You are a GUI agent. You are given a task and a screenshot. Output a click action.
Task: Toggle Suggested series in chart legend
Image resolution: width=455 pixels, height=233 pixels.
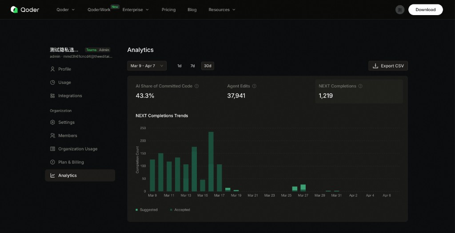coord(147,210)
